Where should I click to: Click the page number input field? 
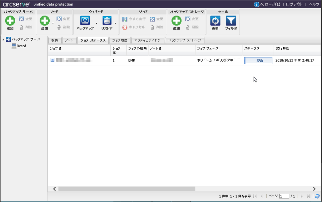(284, 196)
